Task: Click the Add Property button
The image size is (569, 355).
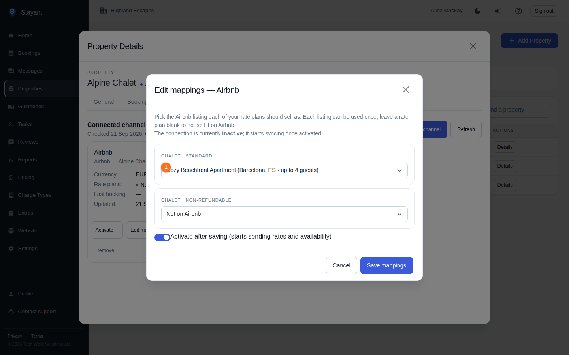Action: [529, 41]
